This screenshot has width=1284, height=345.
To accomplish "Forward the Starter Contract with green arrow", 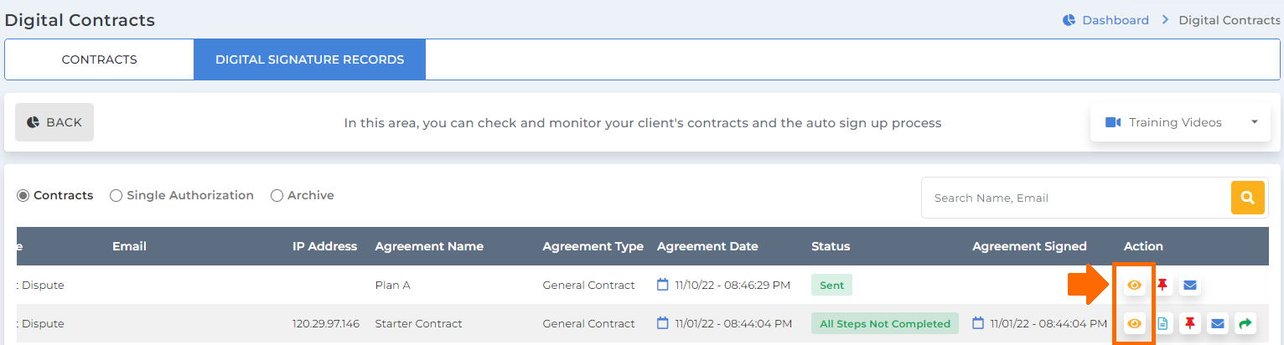I will (1245, 323).
